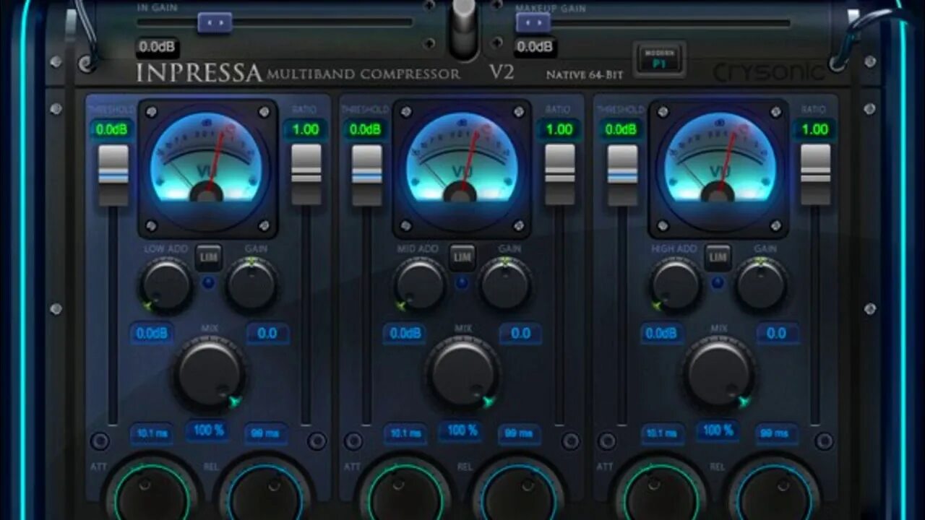The height and width of the screenshot is (520, 925).
Task: Click the blue LED under Mid band LIM
Action: (462, 282)
